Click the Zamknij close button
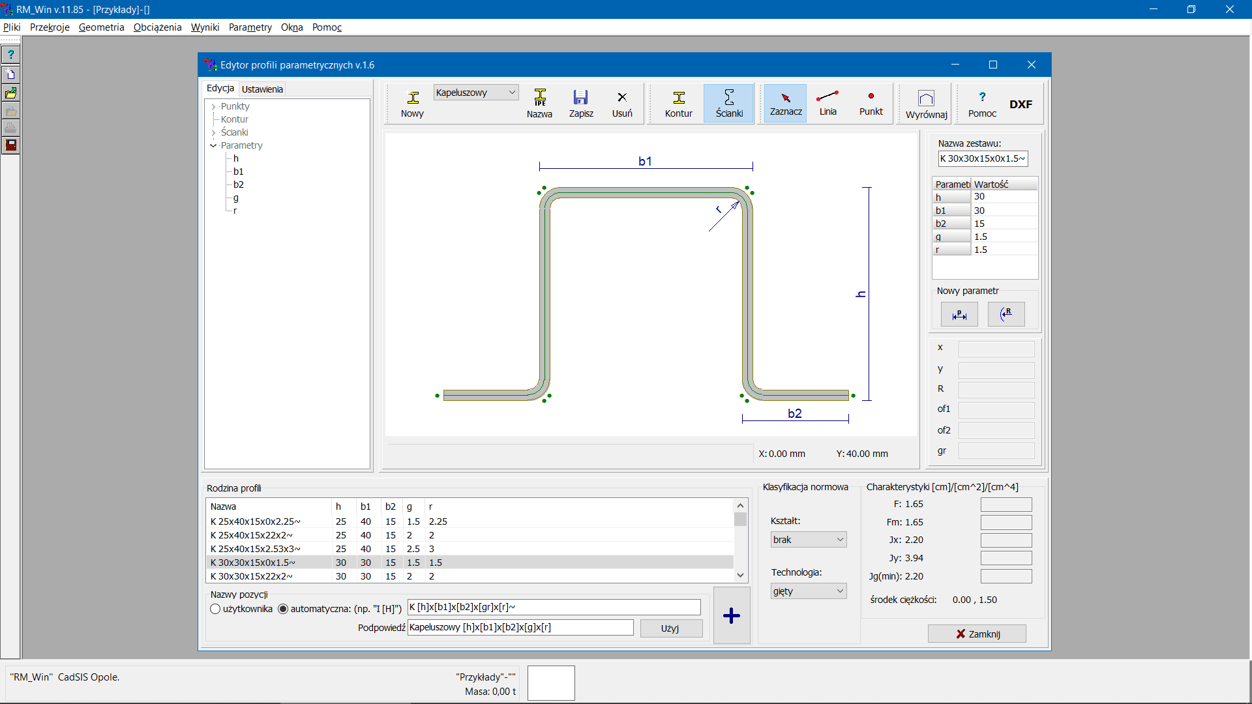 pyautogui.click(x=977, y=634)
